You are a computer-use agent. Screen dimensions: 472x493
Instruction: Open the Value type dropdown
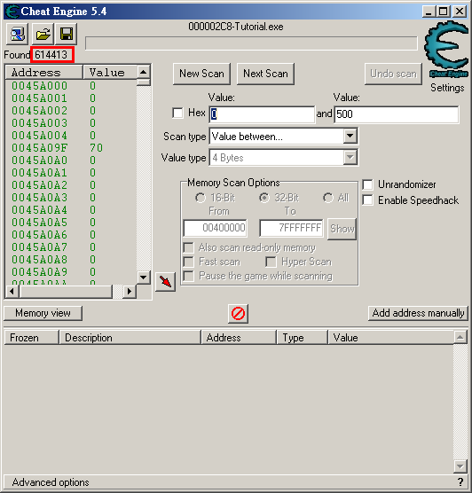(x=350, y=157)
